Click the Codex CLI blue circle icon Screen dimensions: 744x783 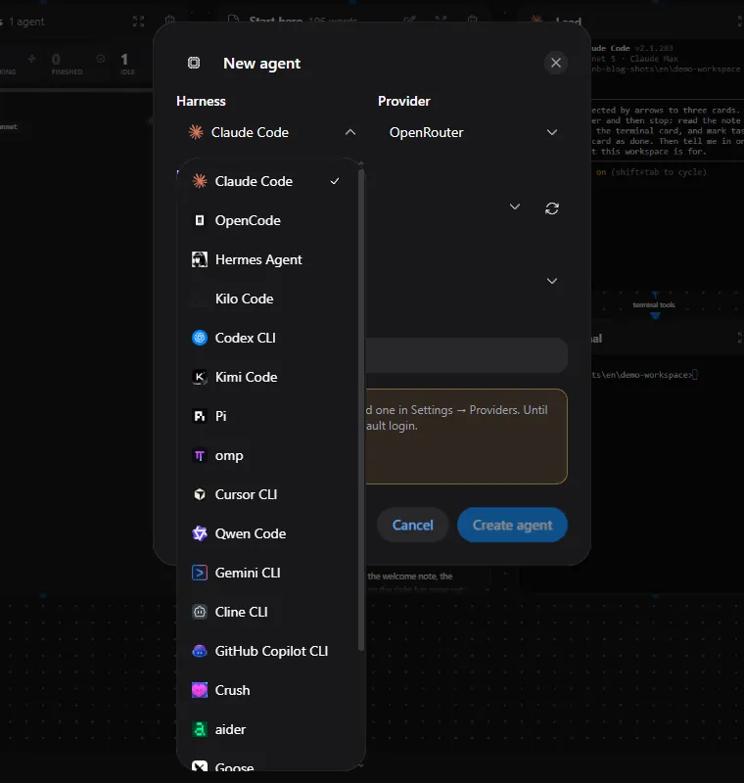click(200, 338)
